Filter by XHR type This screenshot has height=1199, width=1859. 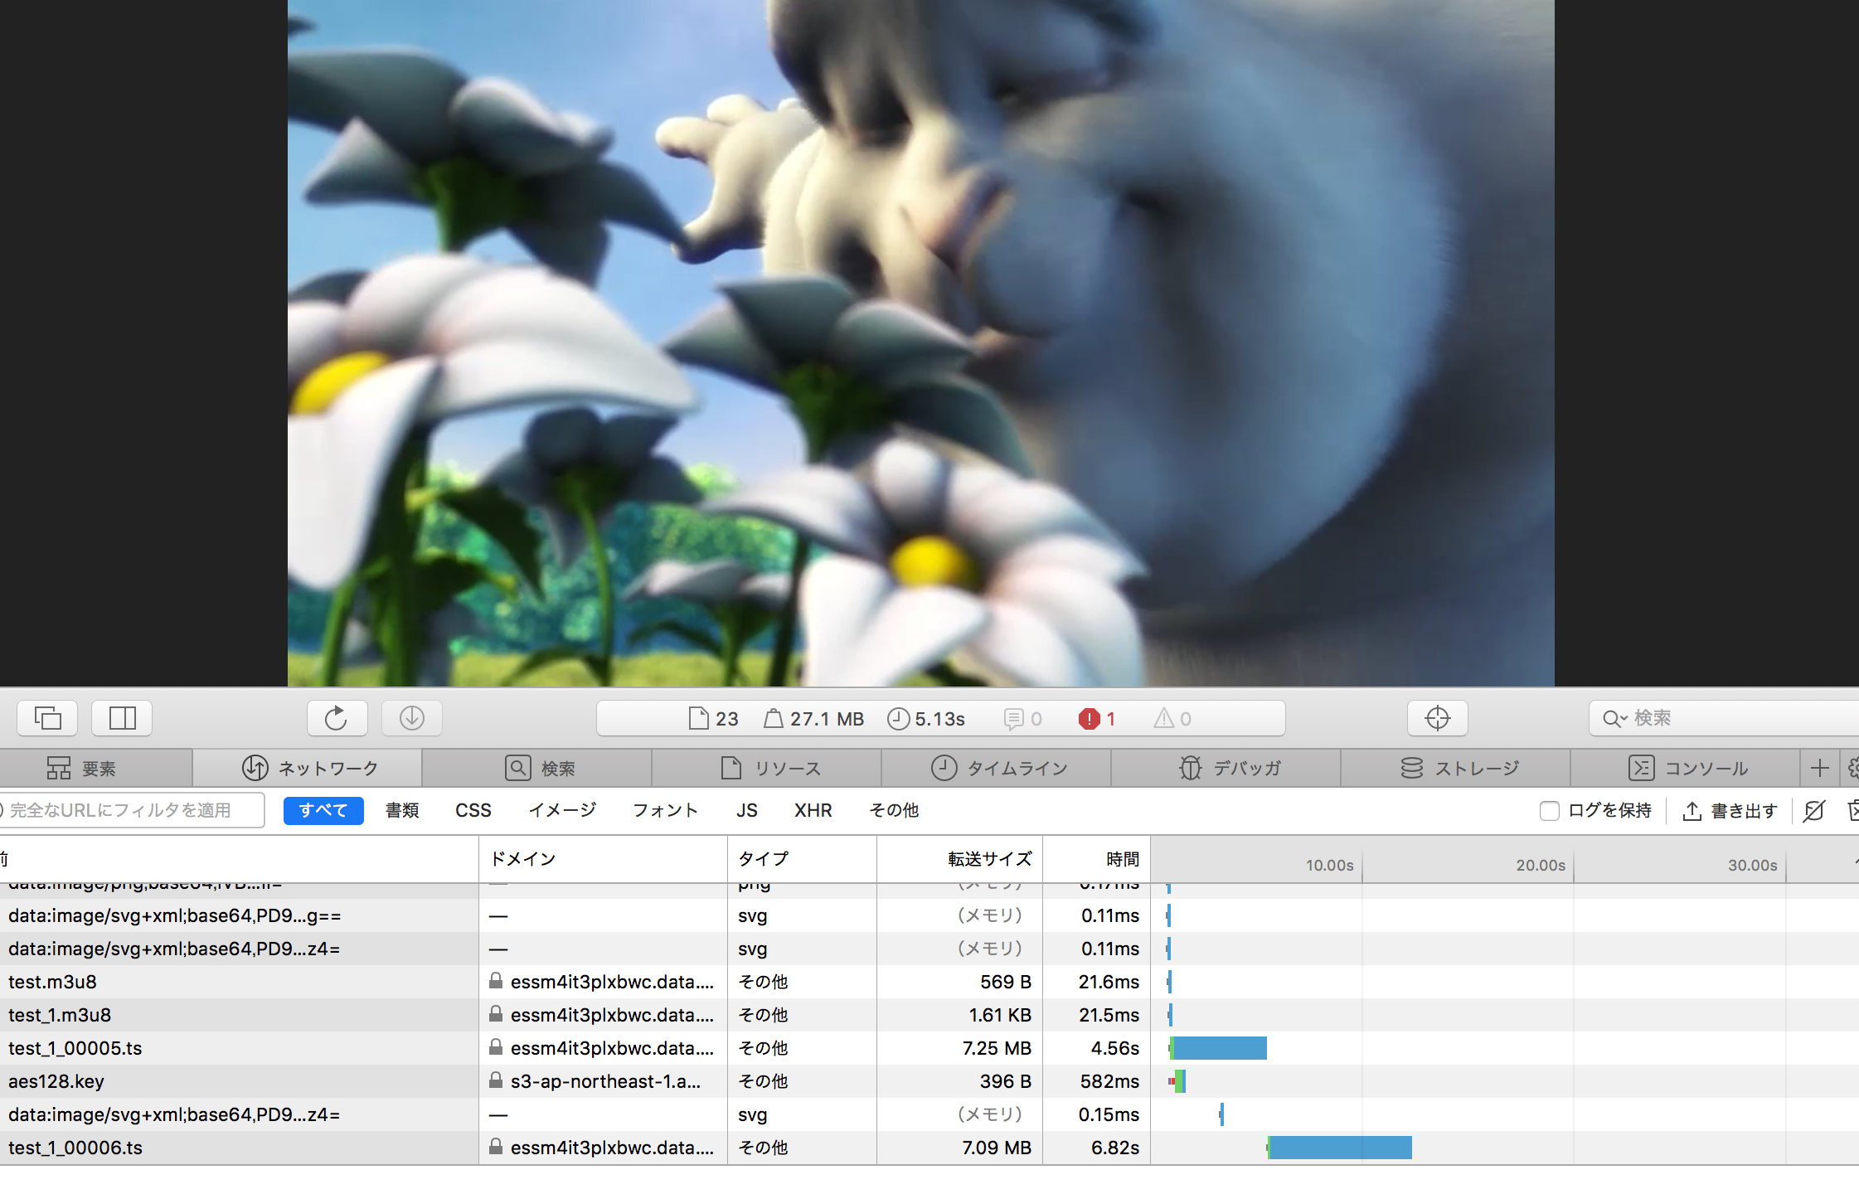click(x=813, y=810)
